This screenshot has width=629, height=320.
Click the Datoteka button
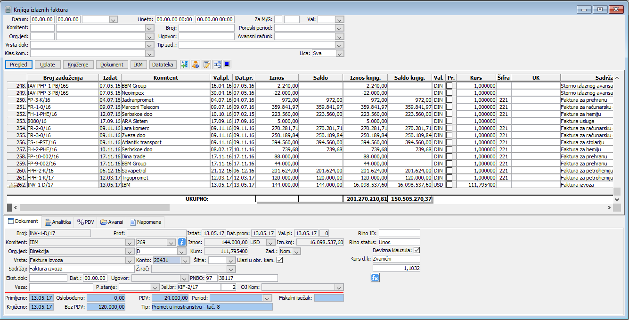coord(163,65)
